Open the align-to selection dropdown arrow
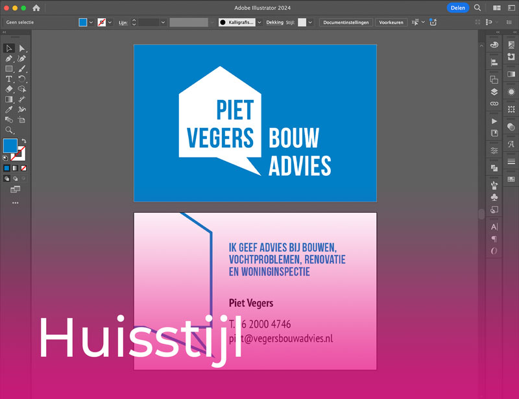 pyautogui.click(x=423, y=22)
